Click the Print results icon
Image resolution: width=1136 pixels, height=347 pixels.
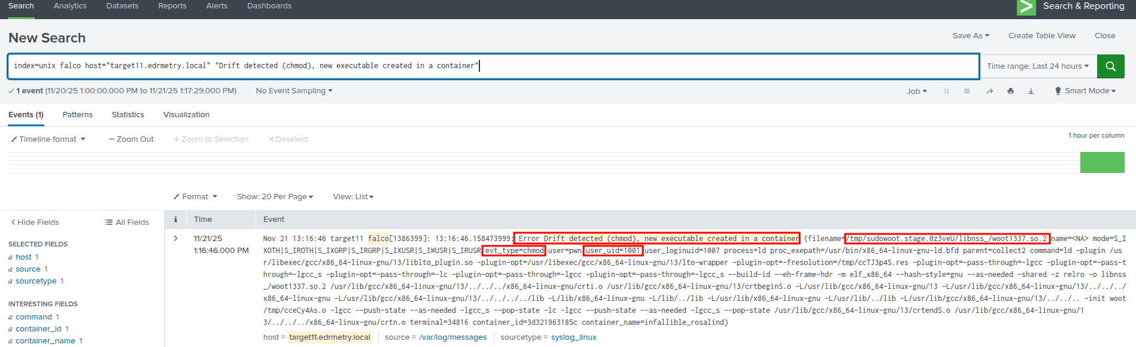tap(1010, 92)
